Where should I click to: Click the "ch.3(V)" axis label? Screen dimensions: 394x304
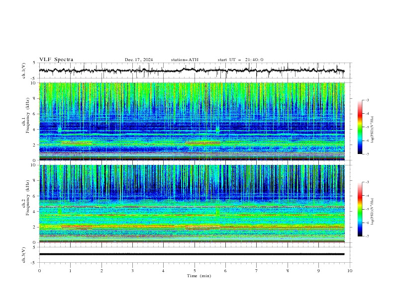(24, 255)
